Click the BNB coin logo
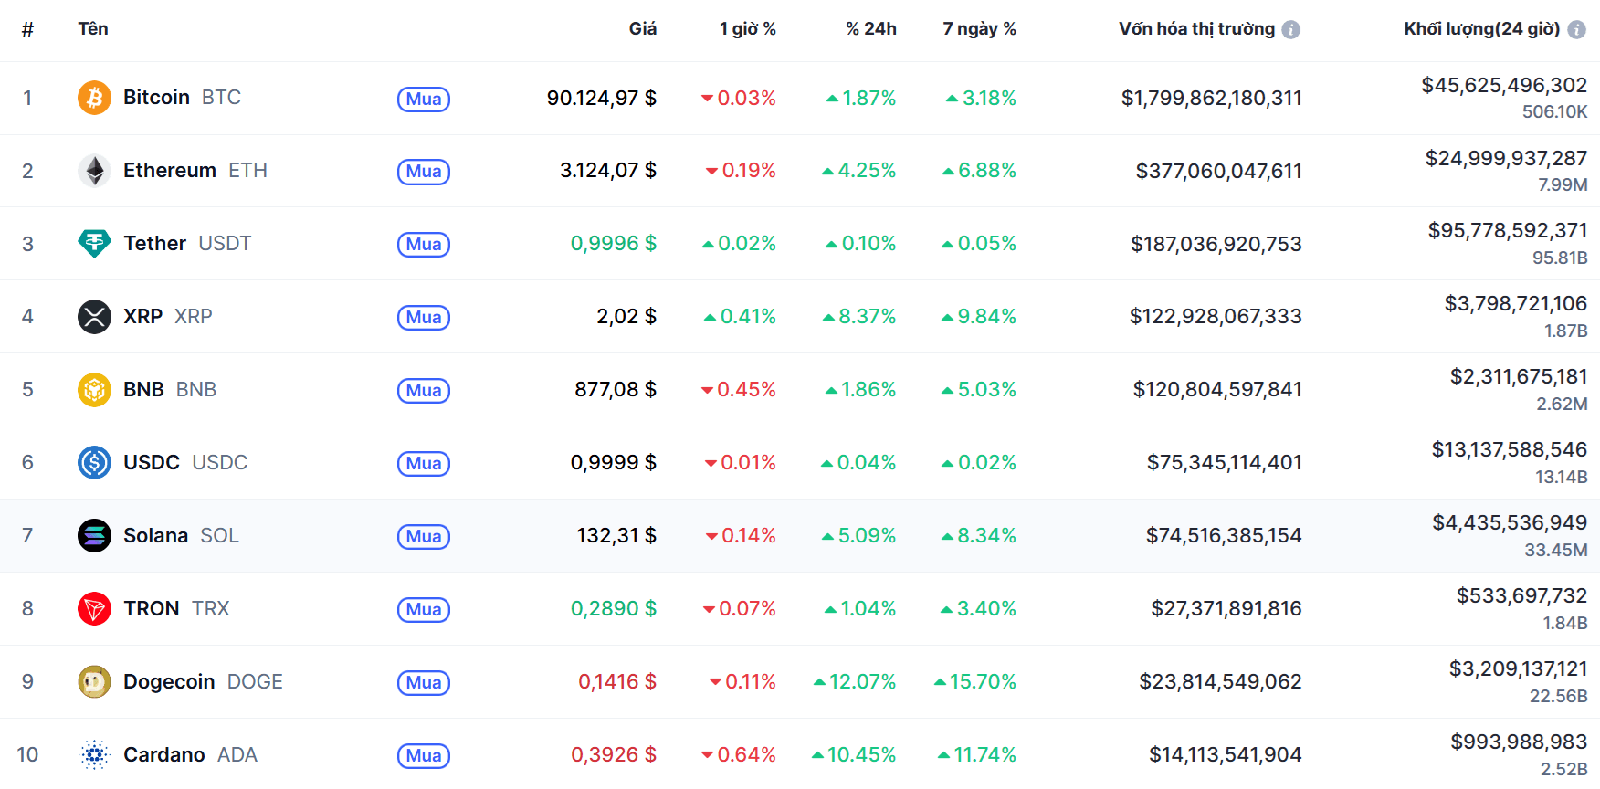1600x789 pixels. pos(94,390)
